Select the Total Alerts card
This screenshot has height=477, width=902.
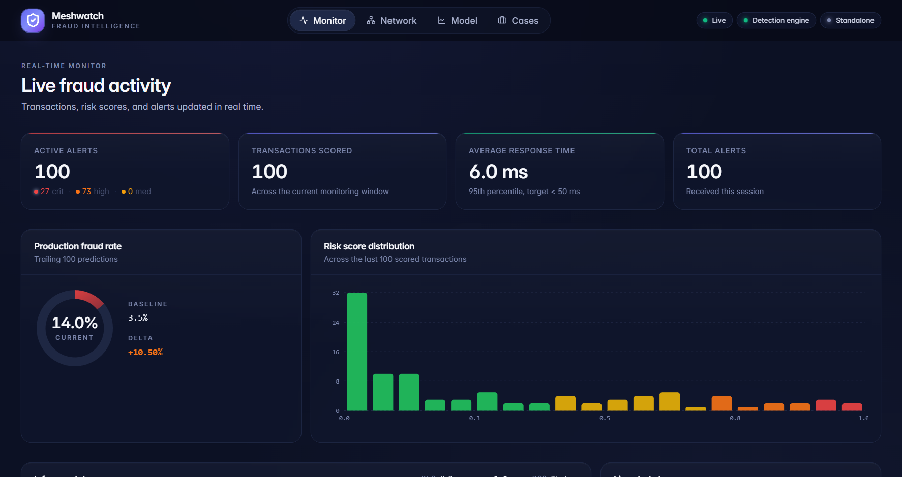pyautogui.click(x=777, y=171)
